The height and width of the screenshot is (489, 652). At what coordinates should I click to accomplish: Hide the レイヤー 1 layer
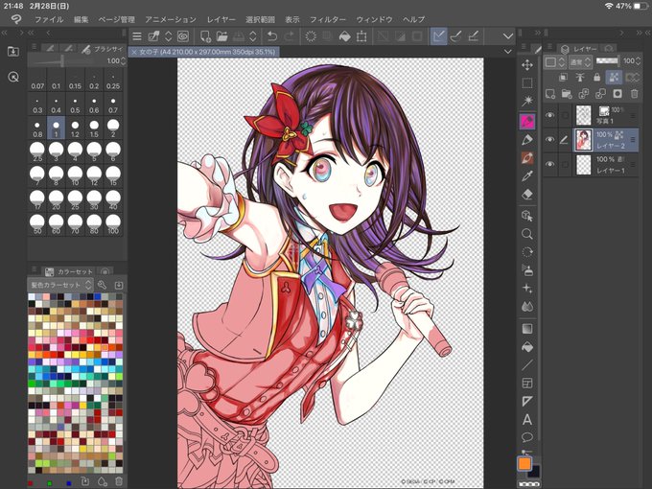(550, 164)
